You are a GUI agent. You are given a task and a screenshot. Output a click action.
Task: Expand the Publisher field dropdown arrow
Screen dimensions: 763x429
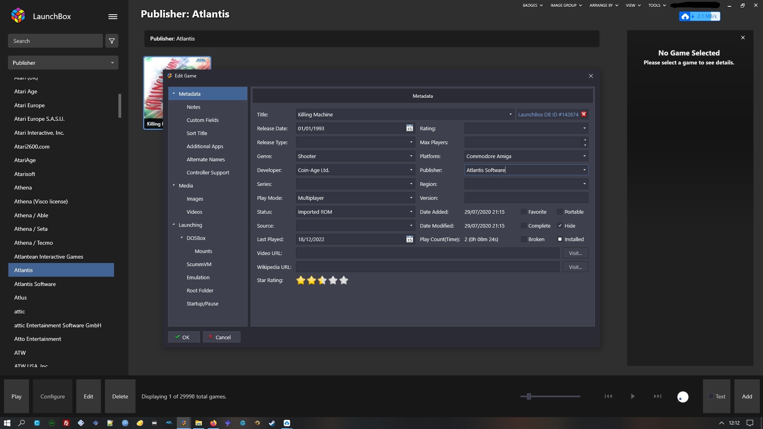tap(584, 170)
